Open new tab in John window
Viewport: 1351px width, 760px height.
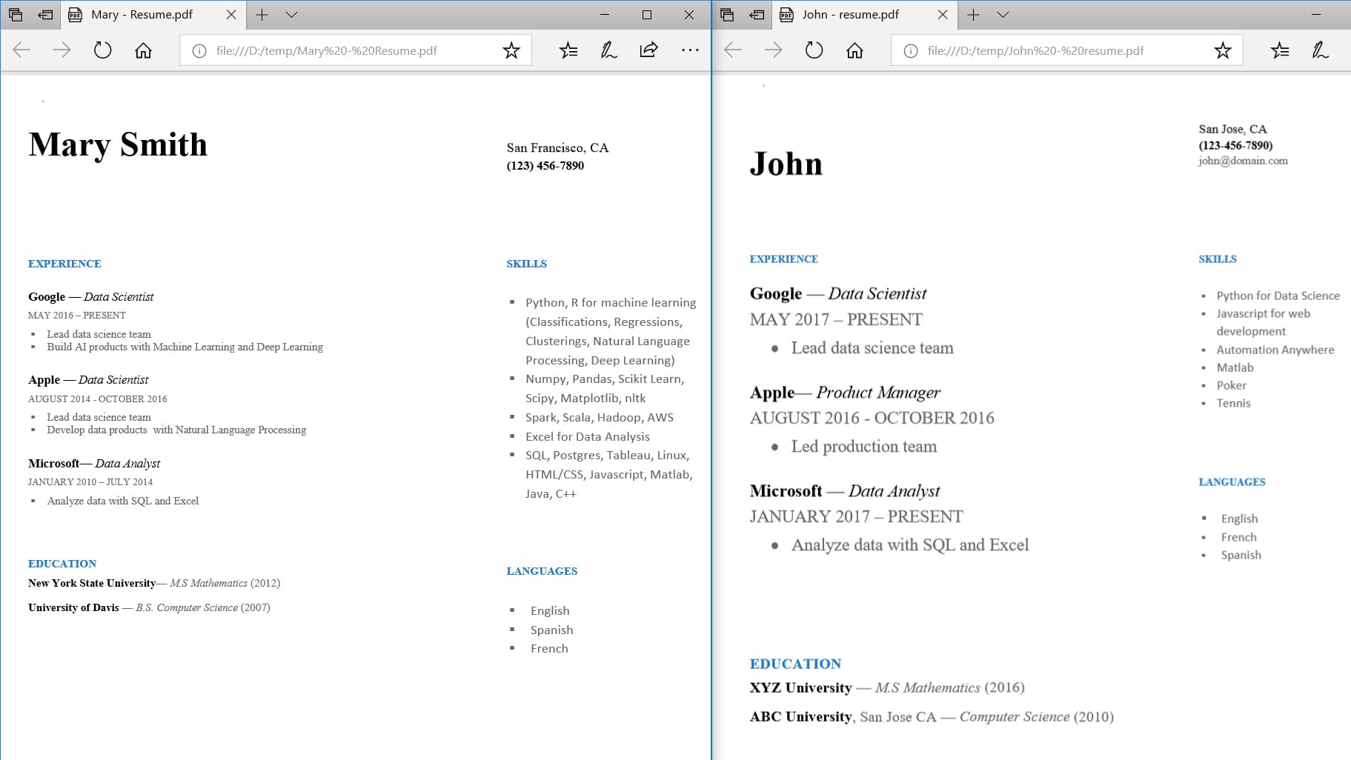(973, 14)
